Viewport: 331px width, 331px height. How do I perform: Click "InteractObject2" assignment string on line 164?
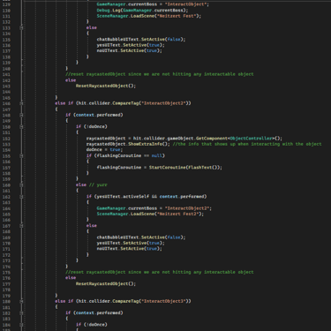[187, 208]
